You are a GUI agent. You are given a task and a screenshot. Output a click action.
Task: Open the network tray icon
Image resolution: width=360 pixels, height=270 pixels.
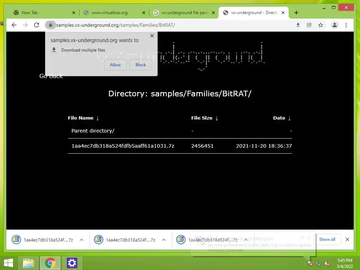click(x=319, y=263)
